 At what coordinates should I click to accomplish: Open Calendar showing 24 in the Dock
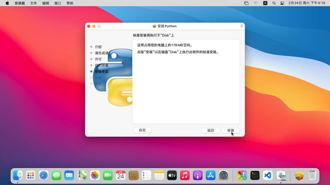(x=121, y=175)
